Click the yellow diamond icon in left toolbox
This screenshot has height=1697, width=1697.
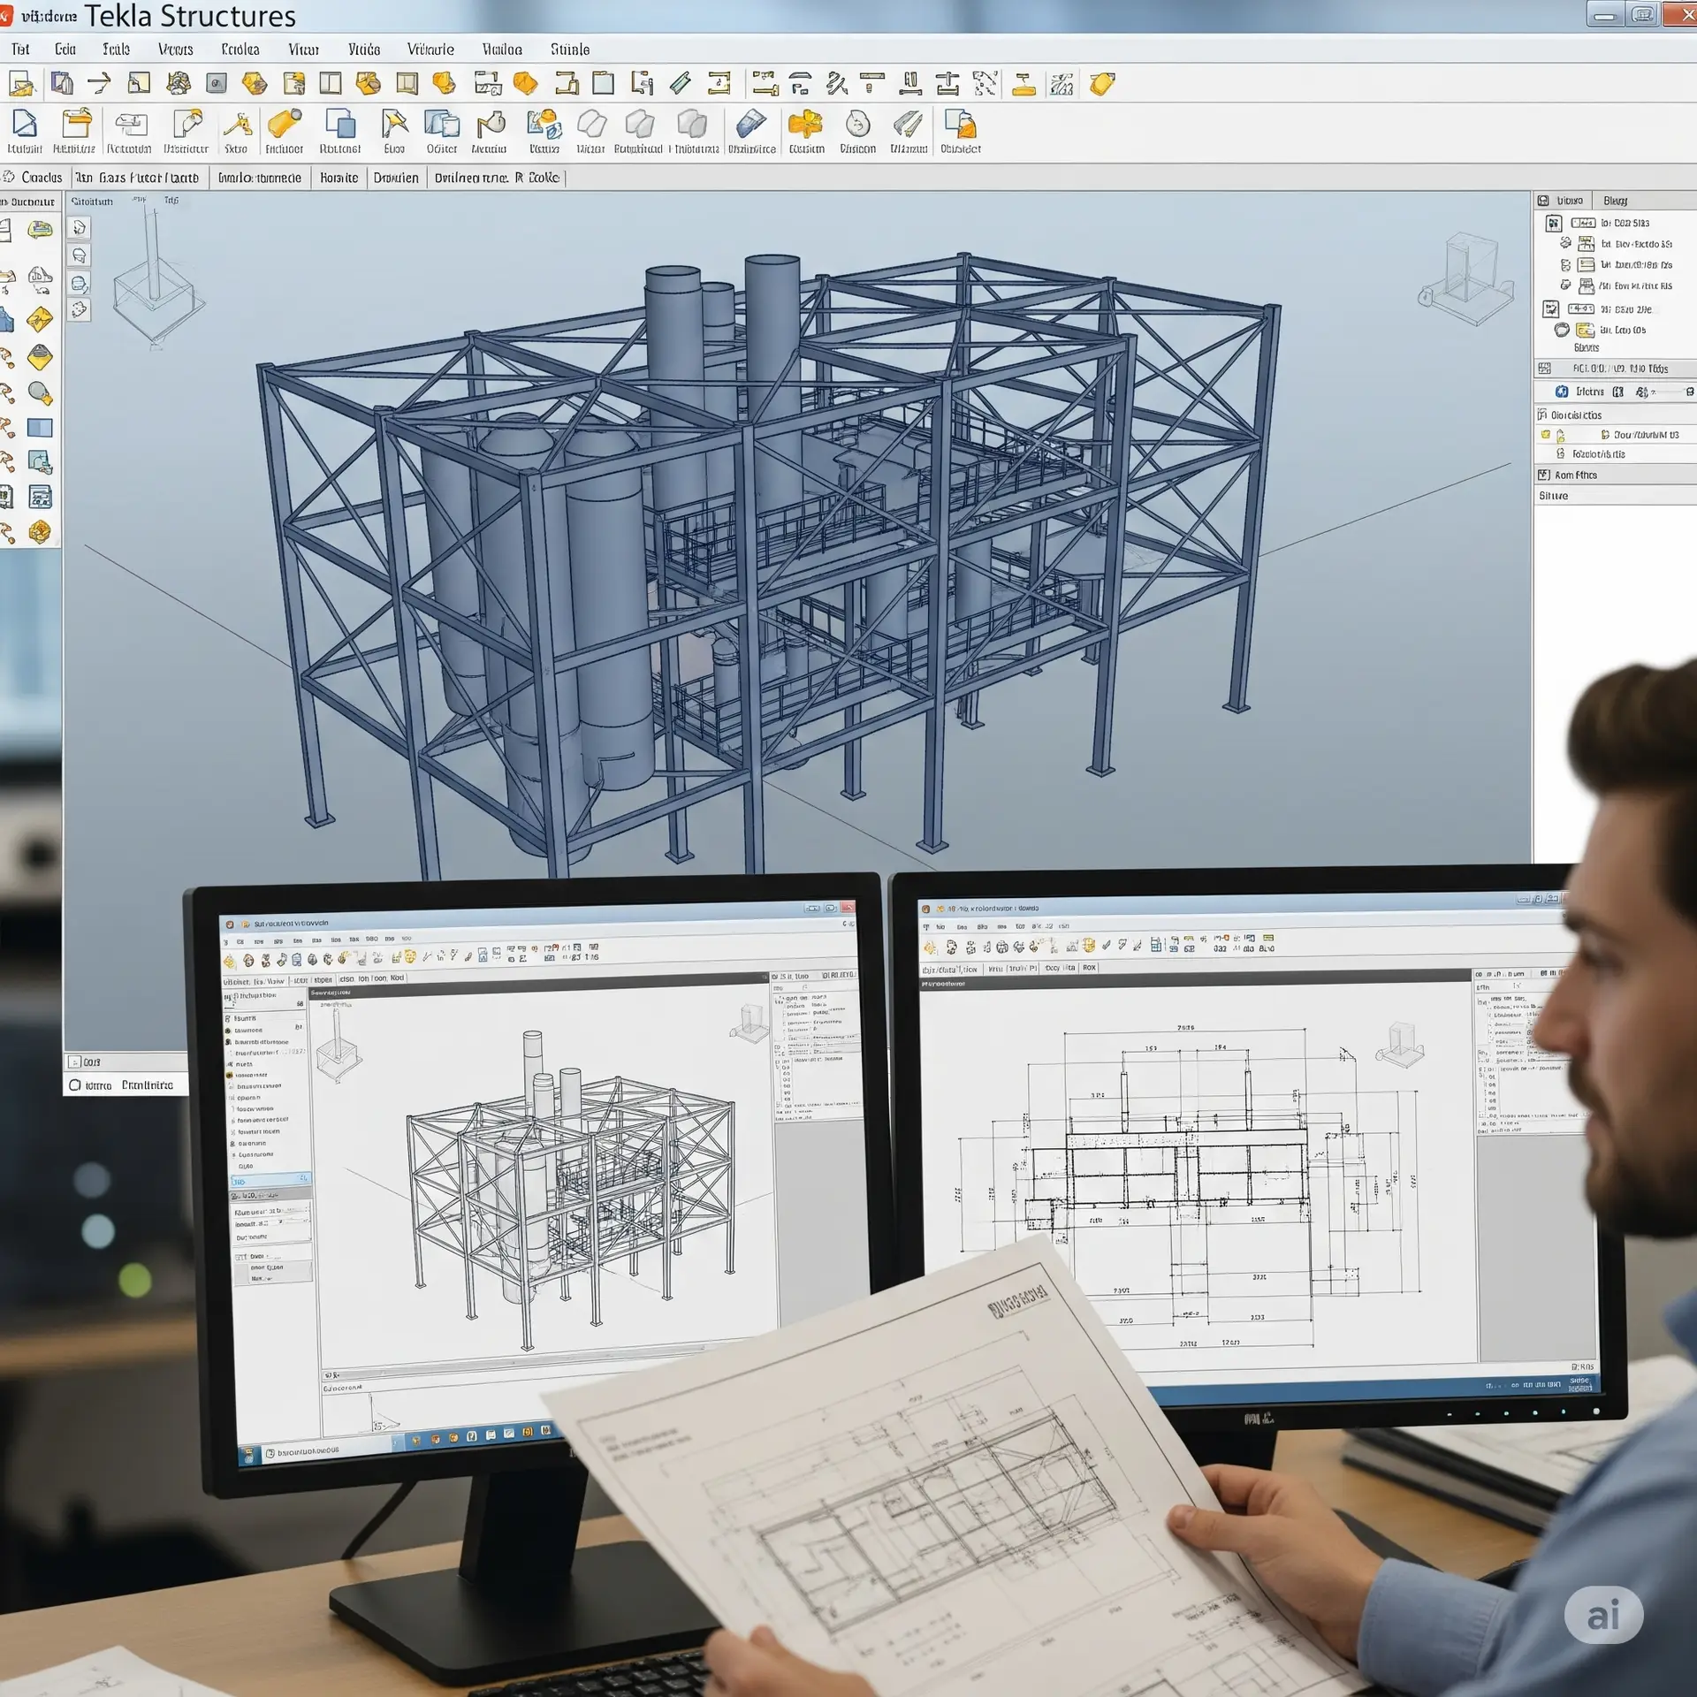(40, 319)
